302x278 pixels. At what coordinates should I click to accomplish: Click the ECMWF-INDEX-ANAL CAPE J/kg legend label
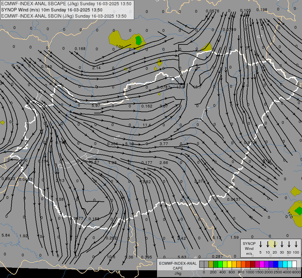(x=178, y=268)
